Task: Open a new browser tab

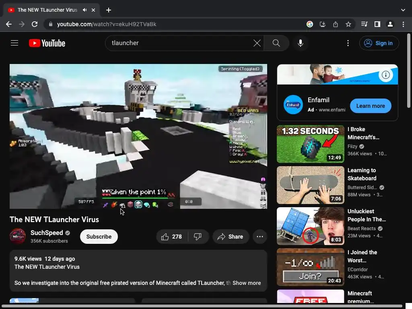Action: [x=109, y=10]
